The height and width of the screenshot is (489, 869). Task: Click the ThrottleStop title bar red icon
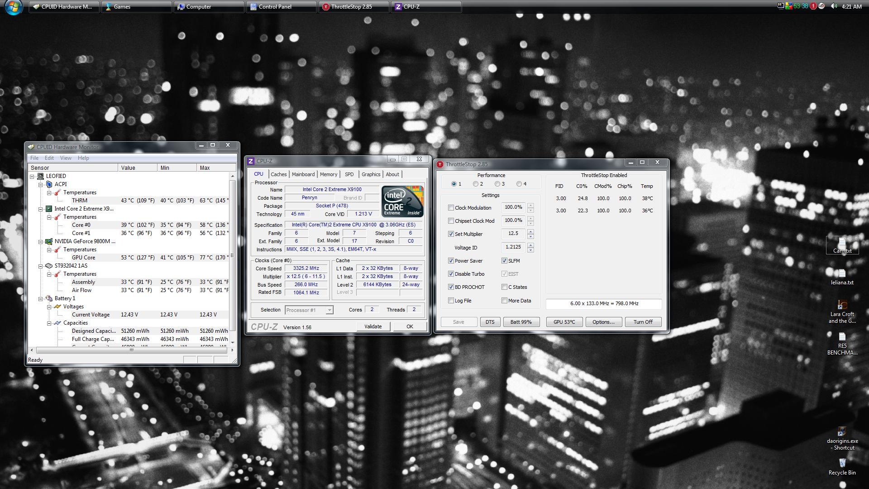(x=439, y=164)
